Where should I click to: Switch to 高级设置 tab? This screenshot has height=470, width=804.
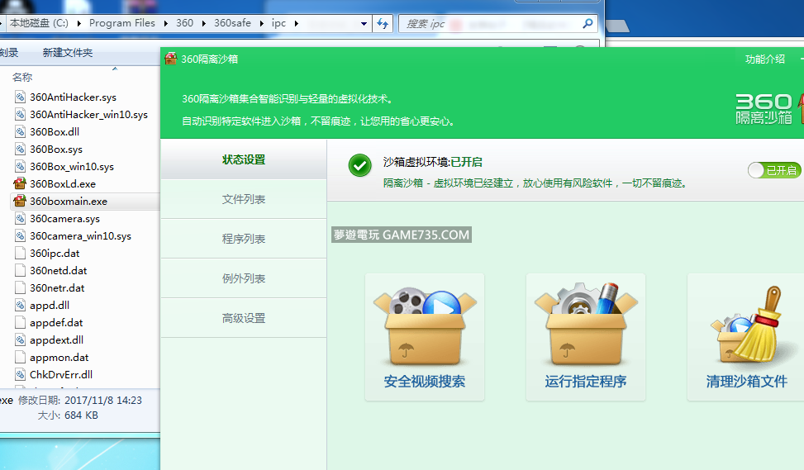tap(244, 318)
